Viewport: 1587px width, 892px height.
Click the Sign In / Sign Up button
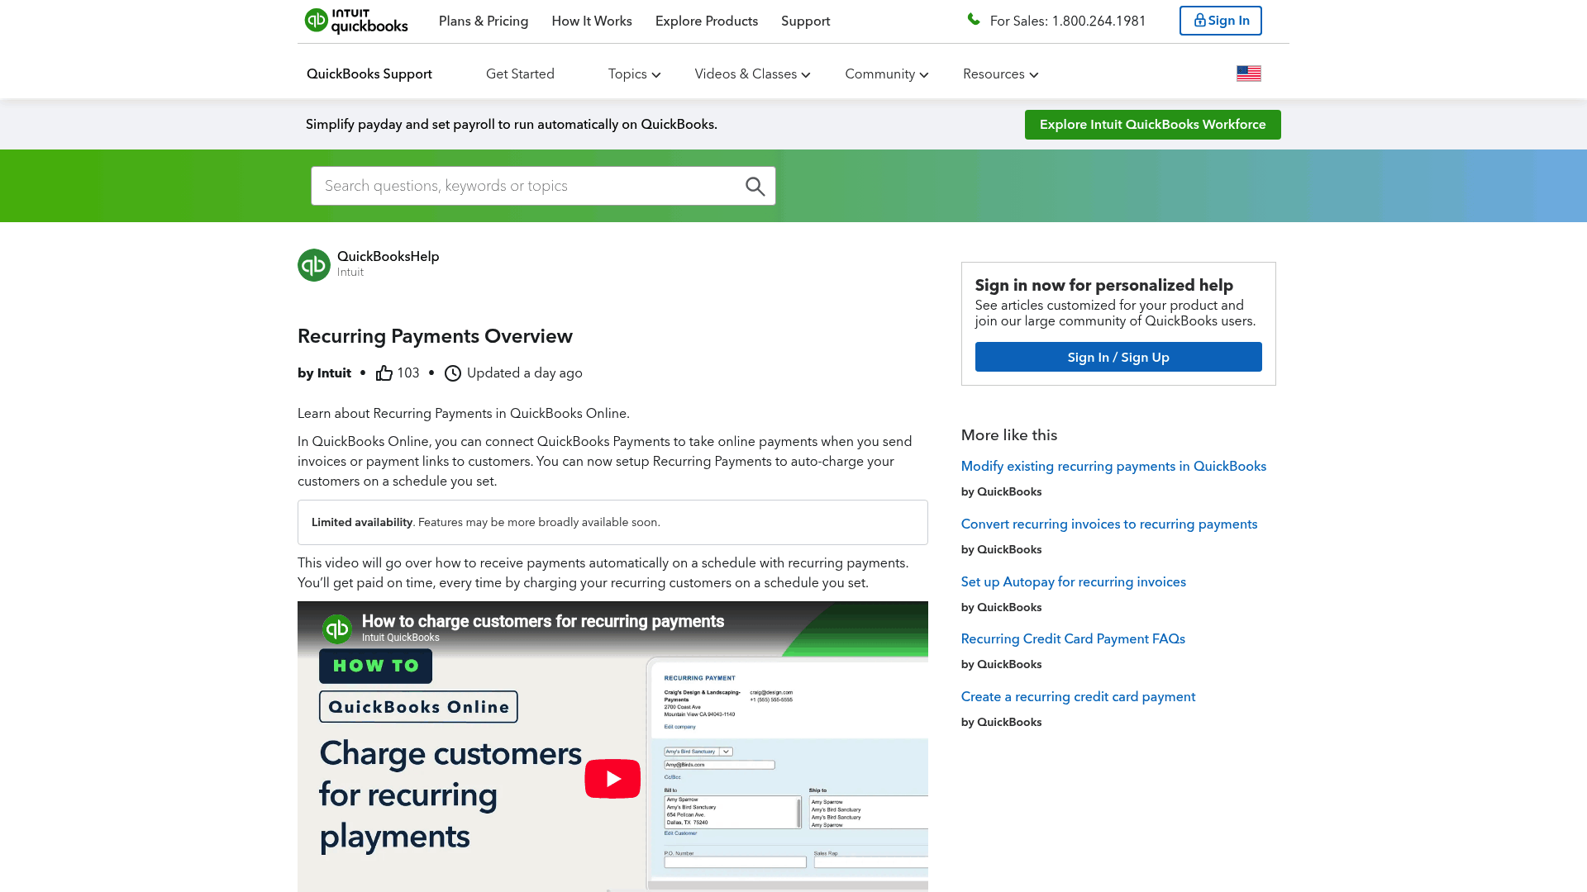click(x=1118, y=357)
